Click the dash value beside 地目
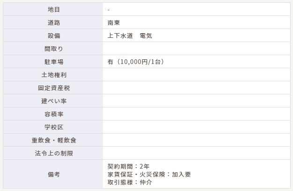 coord(109,9)
